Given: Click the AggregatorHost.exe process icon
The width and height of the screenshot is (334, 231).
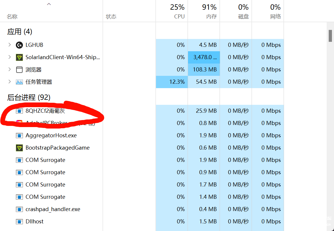Looking at the screenshot, I should coord(19,136).
